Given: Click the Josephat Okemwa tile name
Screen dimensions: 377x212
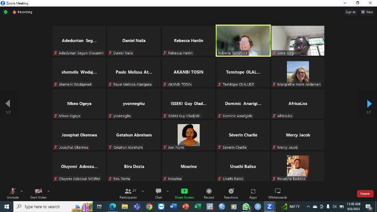Looking at the screenshot, I should point(79,135).
